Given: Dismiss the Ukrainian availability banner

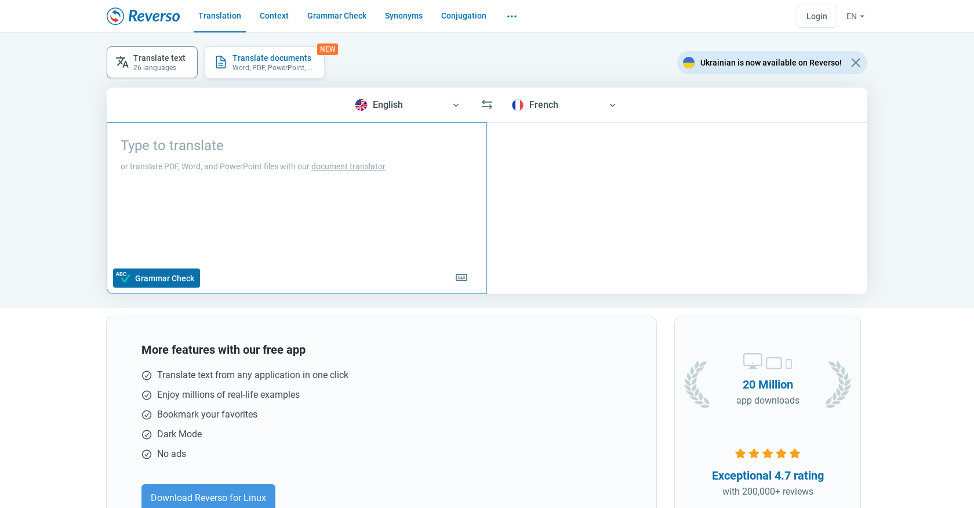Looking at the screenshot, I should (x=856, y=63).
